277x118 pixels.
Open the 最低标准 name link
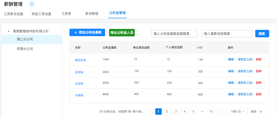click(81, 60)
